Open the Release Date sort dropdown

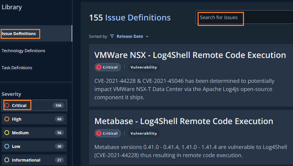(x=129, y=36)
